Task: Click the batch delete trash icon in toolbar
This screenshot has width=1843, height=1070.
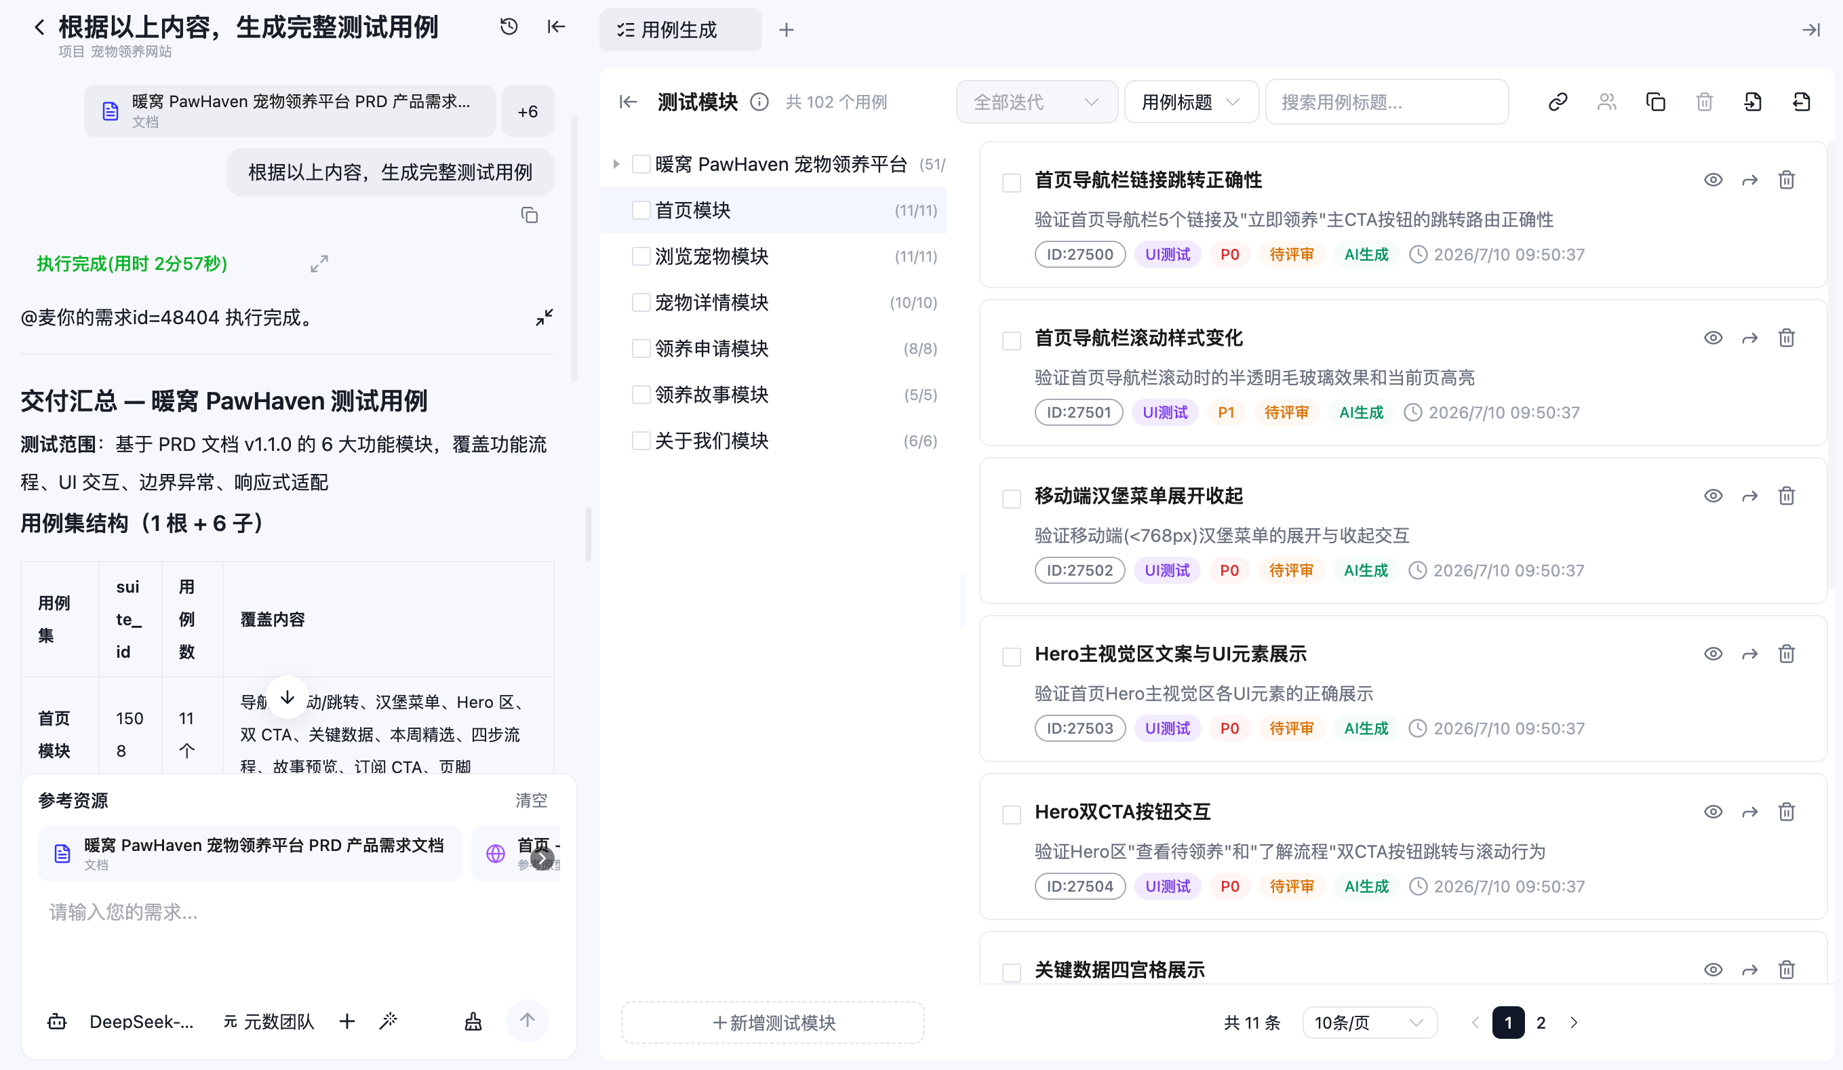Action: click(x=1705, y=102)
